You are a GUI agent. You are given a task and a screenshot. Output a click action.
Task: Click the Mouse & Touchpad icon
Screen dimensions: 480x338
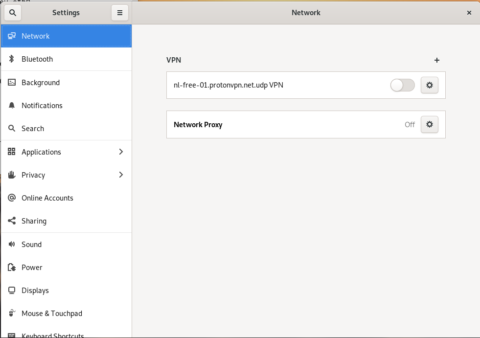click(x=12, y=313)
